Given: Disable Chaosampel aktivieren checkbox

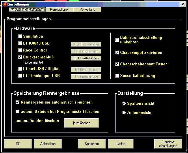Looking at the screenshot, I should 117,53.
